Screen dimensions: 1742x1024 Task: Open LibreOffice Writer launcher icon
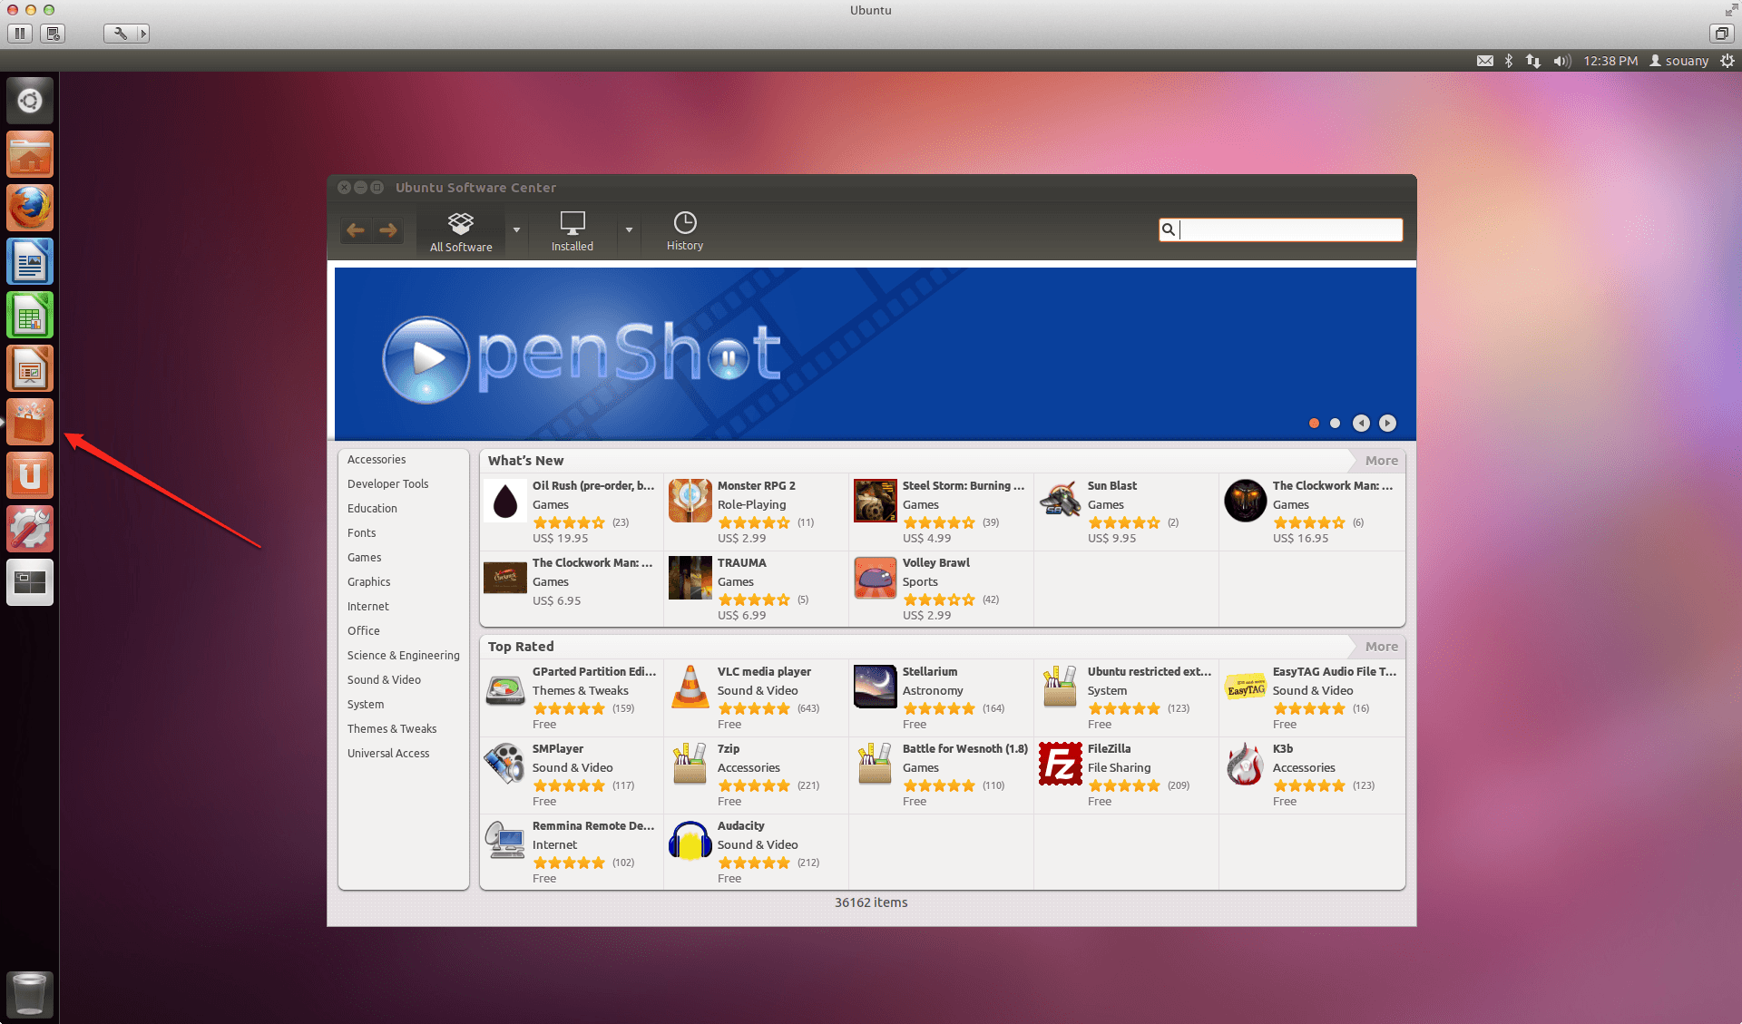pyautogui.click(x=30, y=261)
